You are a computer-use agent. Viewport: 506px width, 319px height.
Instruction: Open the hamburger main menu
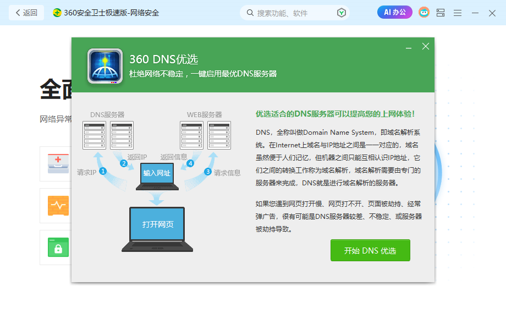(458, 12)
